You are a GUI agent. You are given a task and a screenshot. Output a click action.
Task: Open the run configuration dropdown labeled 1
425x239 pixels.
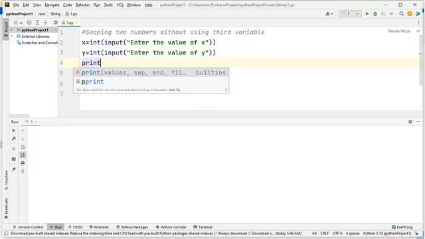[x=350, y=13]
